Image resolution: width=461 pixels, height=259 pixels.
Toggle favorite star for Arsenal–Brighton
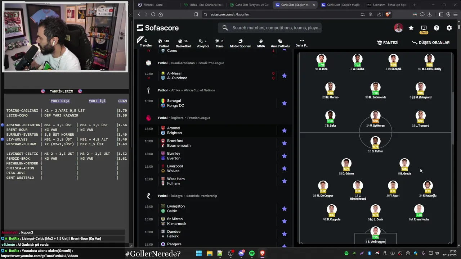coord(284,131)
